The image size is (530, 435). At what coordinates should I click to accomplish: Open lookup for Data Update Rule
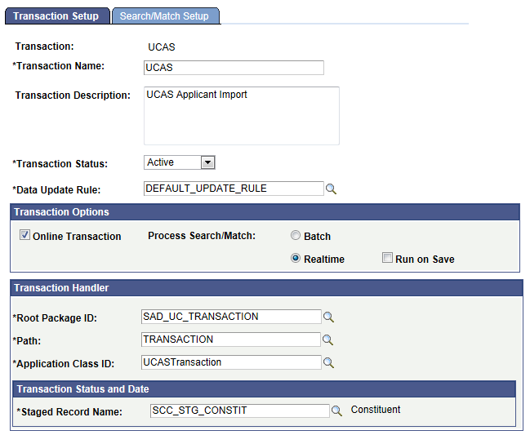click(331, 189)
